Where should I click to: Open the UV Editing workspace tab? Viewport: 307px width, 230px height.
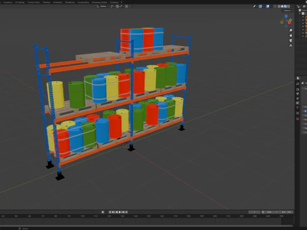20,3
